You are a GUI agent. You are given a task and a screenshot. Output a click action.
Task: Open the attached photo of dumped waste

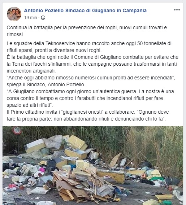[93, 165]
